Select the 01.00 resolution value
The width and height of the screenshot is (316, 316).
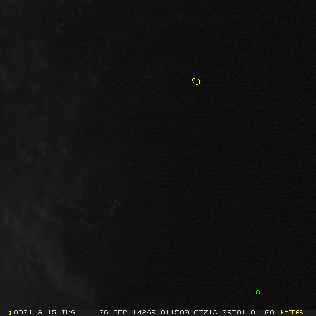pyautogui.click(x=262, y=312)
